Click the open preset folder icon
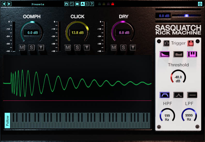The image size is (205, 142). [x=77, y=4]
